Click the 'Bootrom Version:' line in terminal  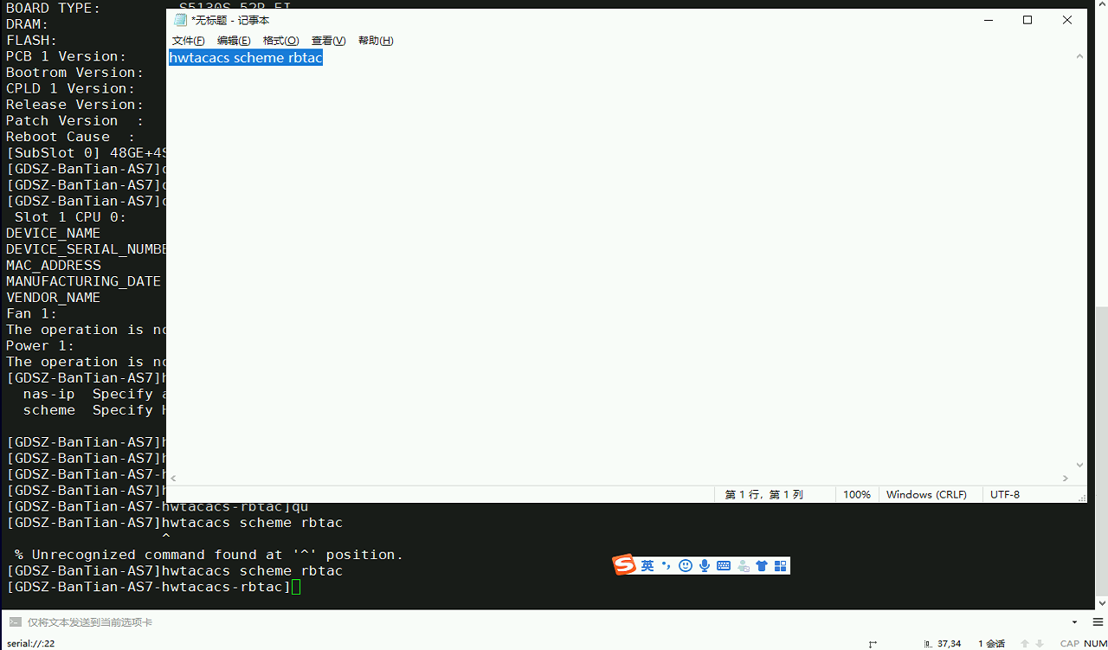point(74,73)
